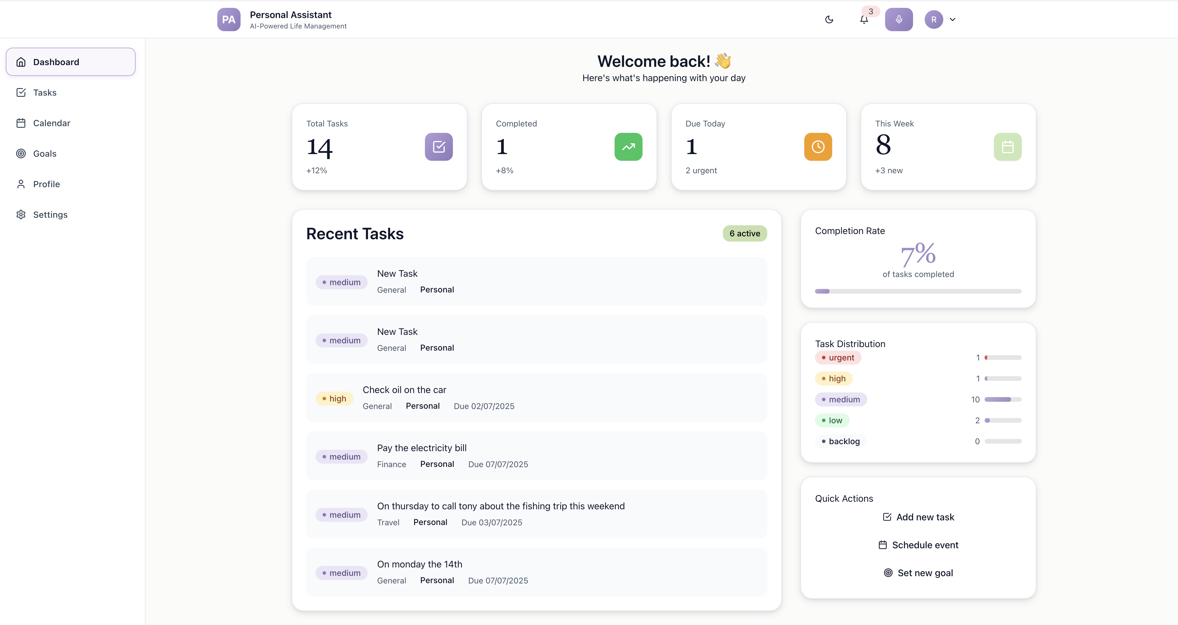The image size is (1178, 625).
Task: Open the Check oil on the car task
Action: [404, 390]
